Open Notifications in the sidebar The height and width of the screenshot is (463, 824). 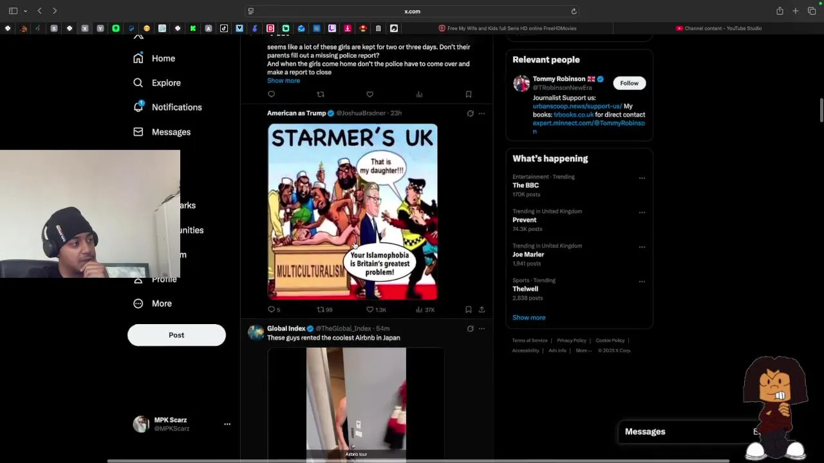pyautogui.click(x=176, y=107)
